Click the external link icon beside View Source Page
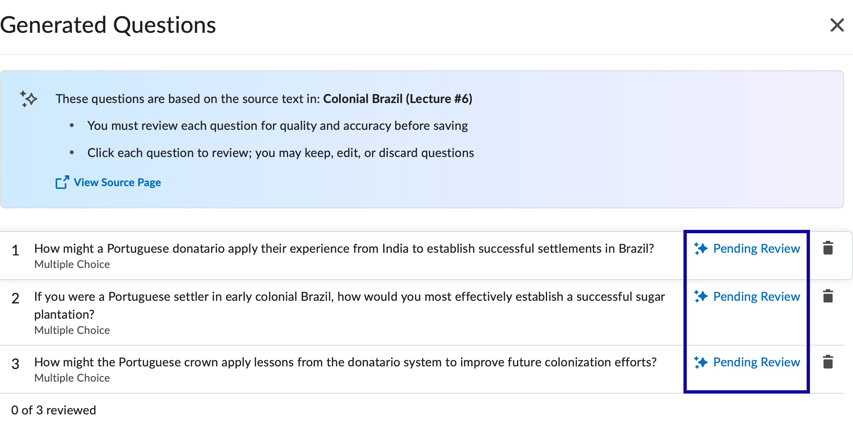This screenshot has width=853, height=428. click(x=62, y=182)
